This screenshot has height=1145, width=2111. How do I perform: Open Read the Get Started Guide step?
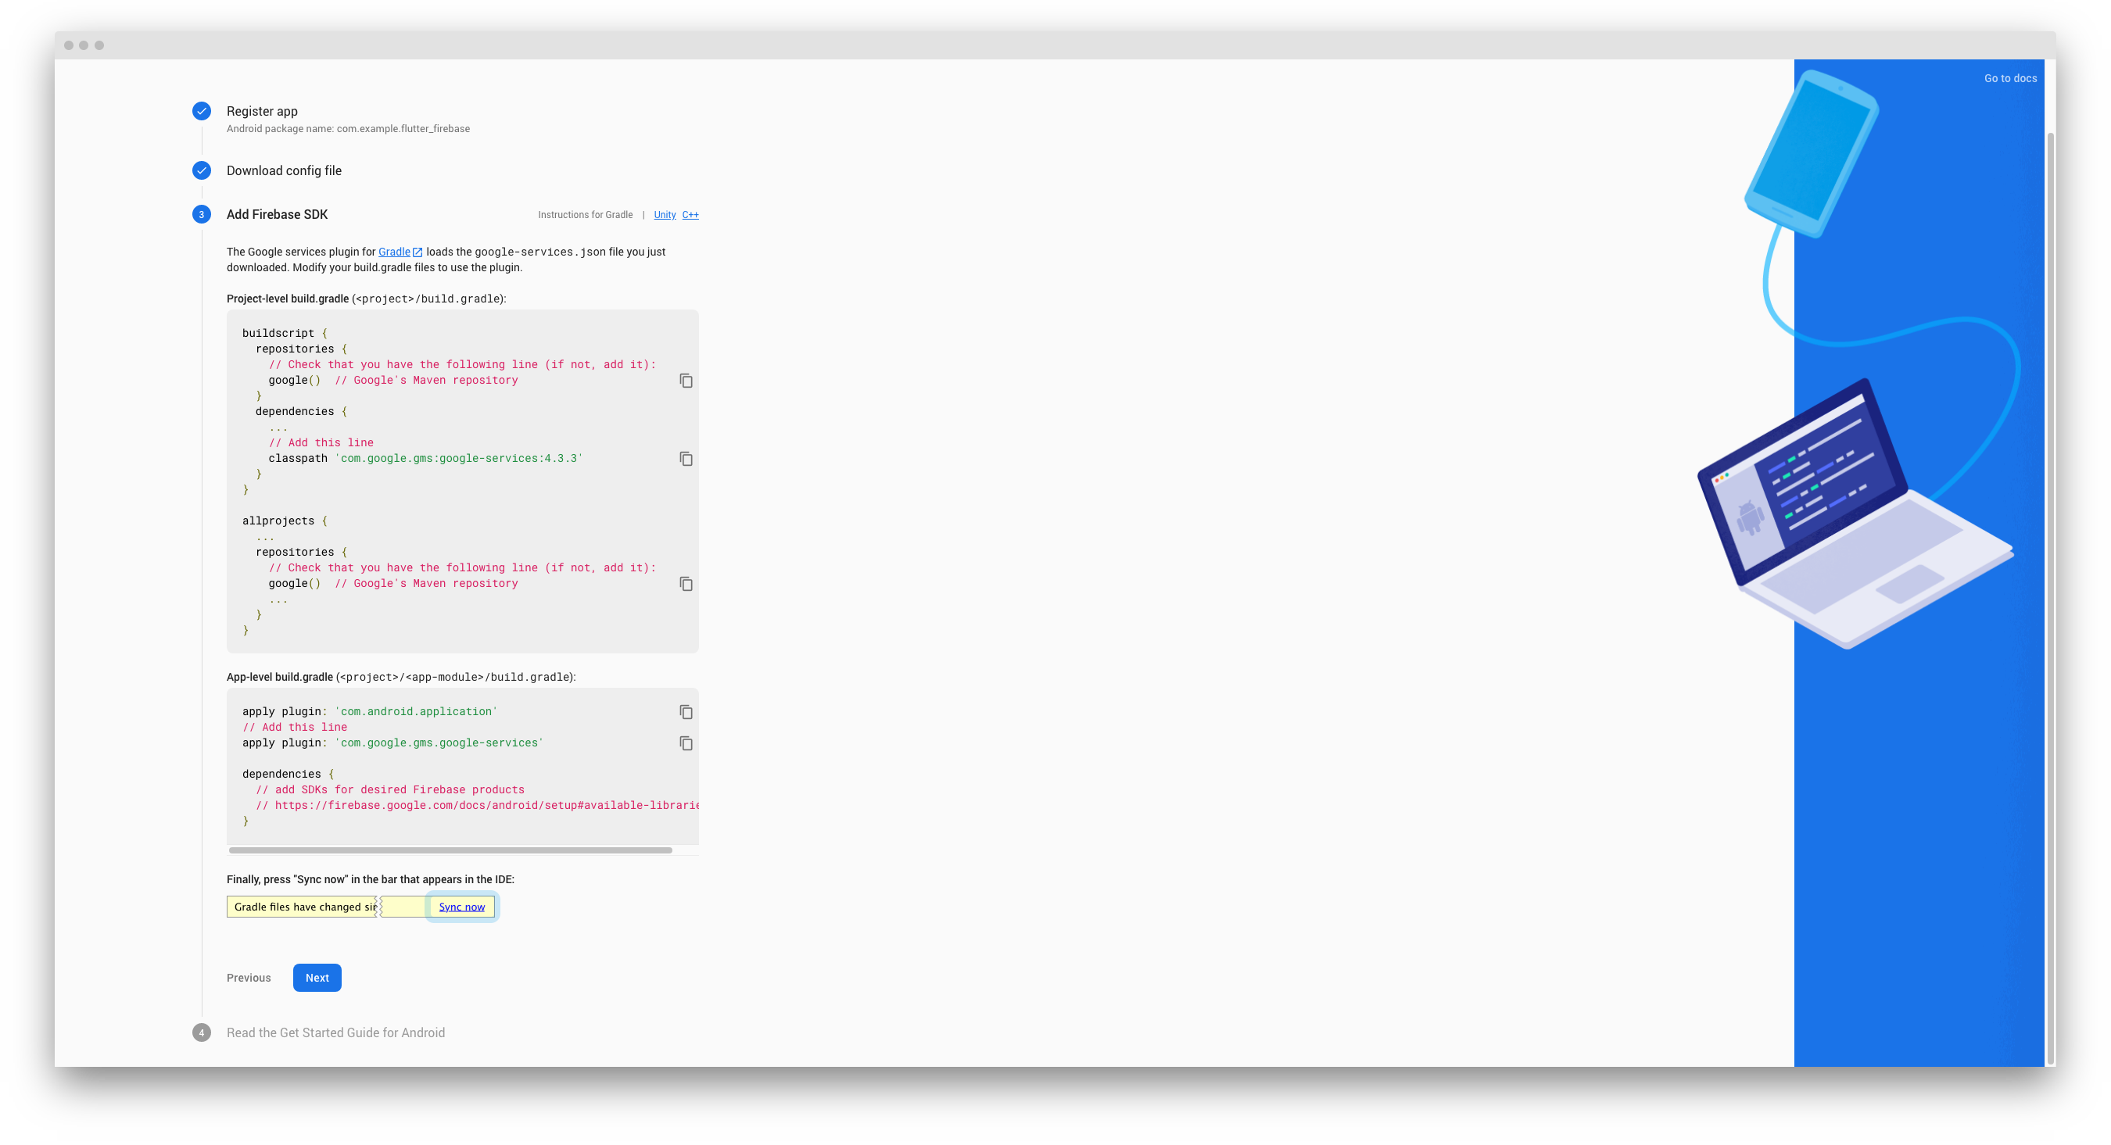[x=336, y=1032]
